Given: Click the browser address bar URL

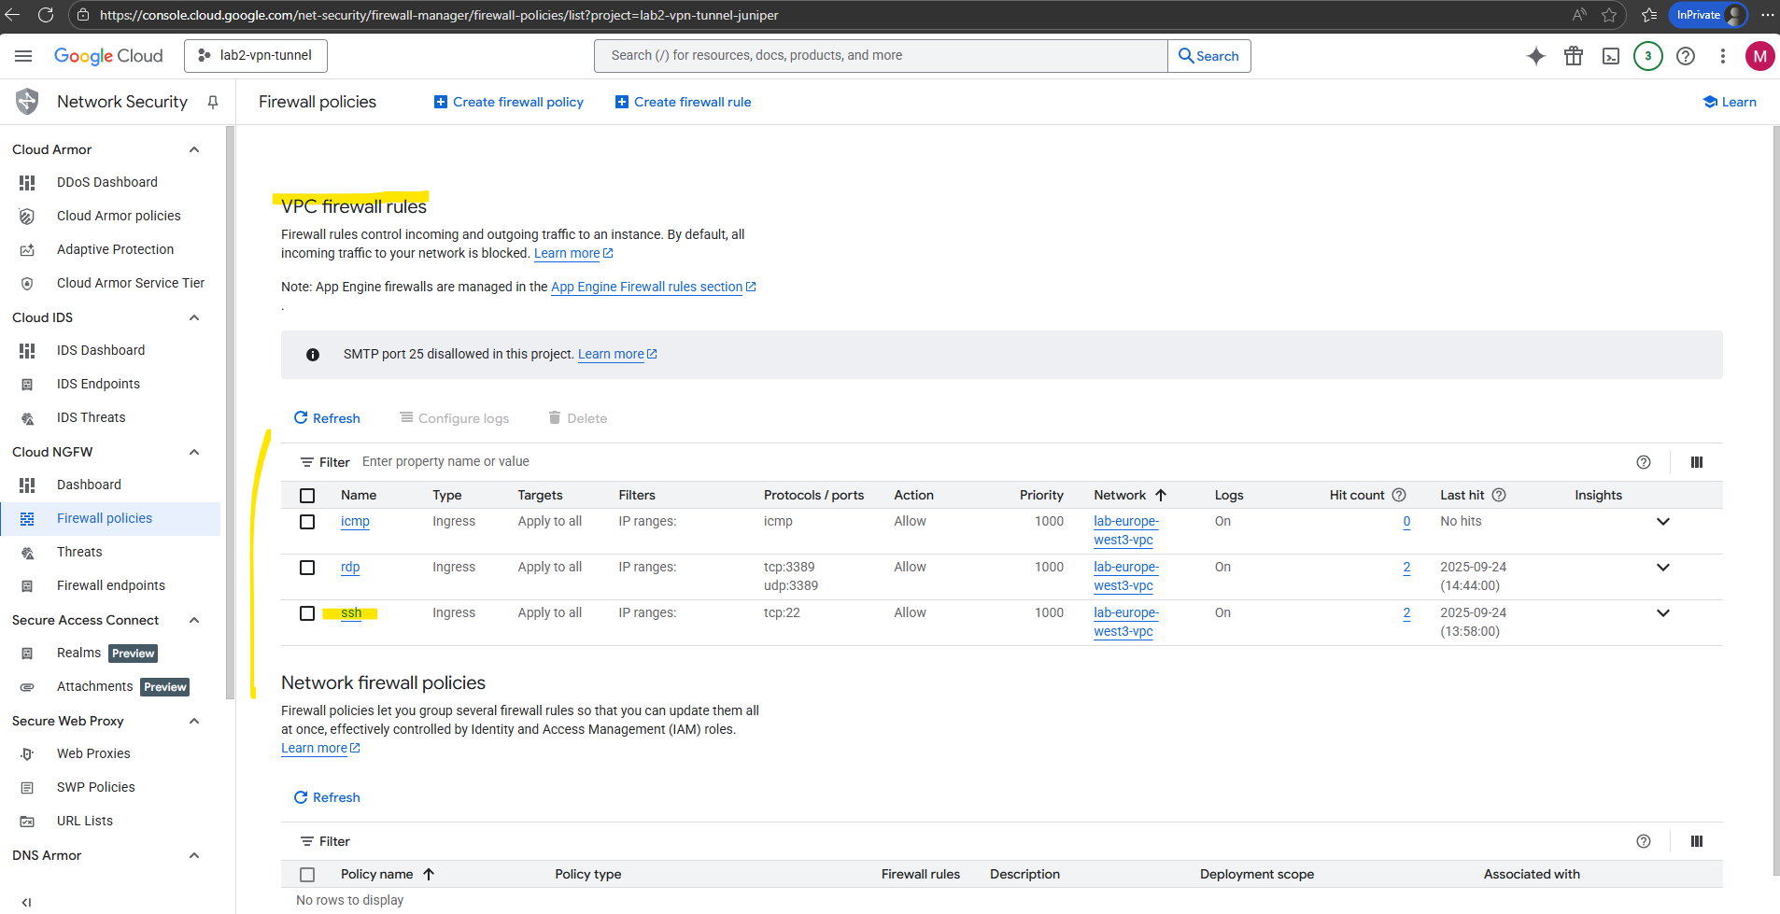Looking at the screenshot, I should (439, 15).
